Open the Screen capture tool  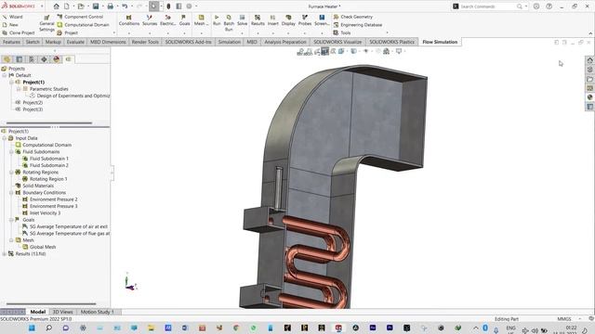point(322,20)
